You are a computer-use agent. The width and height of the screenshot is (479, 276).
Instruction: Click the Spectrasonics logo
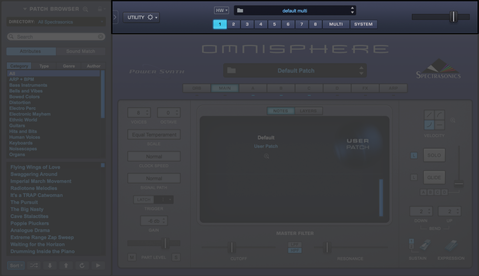[x=438, y=69]
